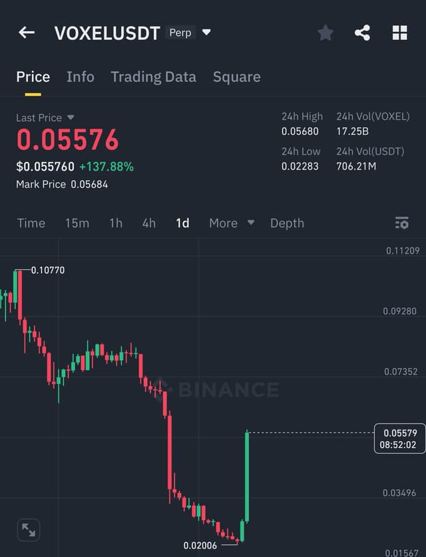This screenshot has width=426, height=557.
Task: Expand the VOXELUSDT pair dropdown arrow
Action: pyautogui.click(x=206, y=33)
